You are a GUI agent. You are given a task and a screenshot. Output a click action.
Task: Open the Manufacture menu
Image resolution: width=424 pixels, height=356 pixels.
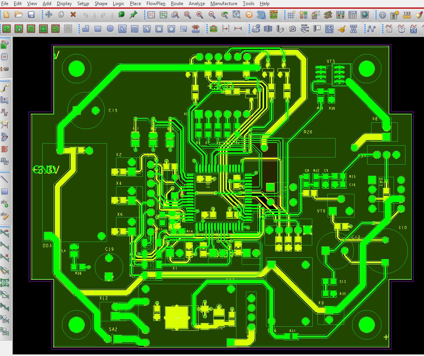pyautogui.click(x=223, y=4)
